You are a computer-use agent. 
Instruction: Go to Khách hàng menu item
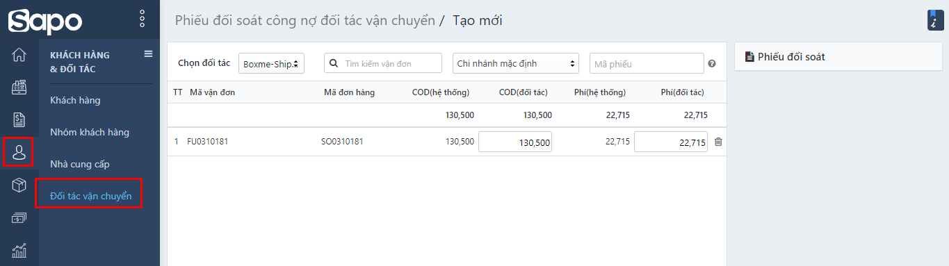75,100
